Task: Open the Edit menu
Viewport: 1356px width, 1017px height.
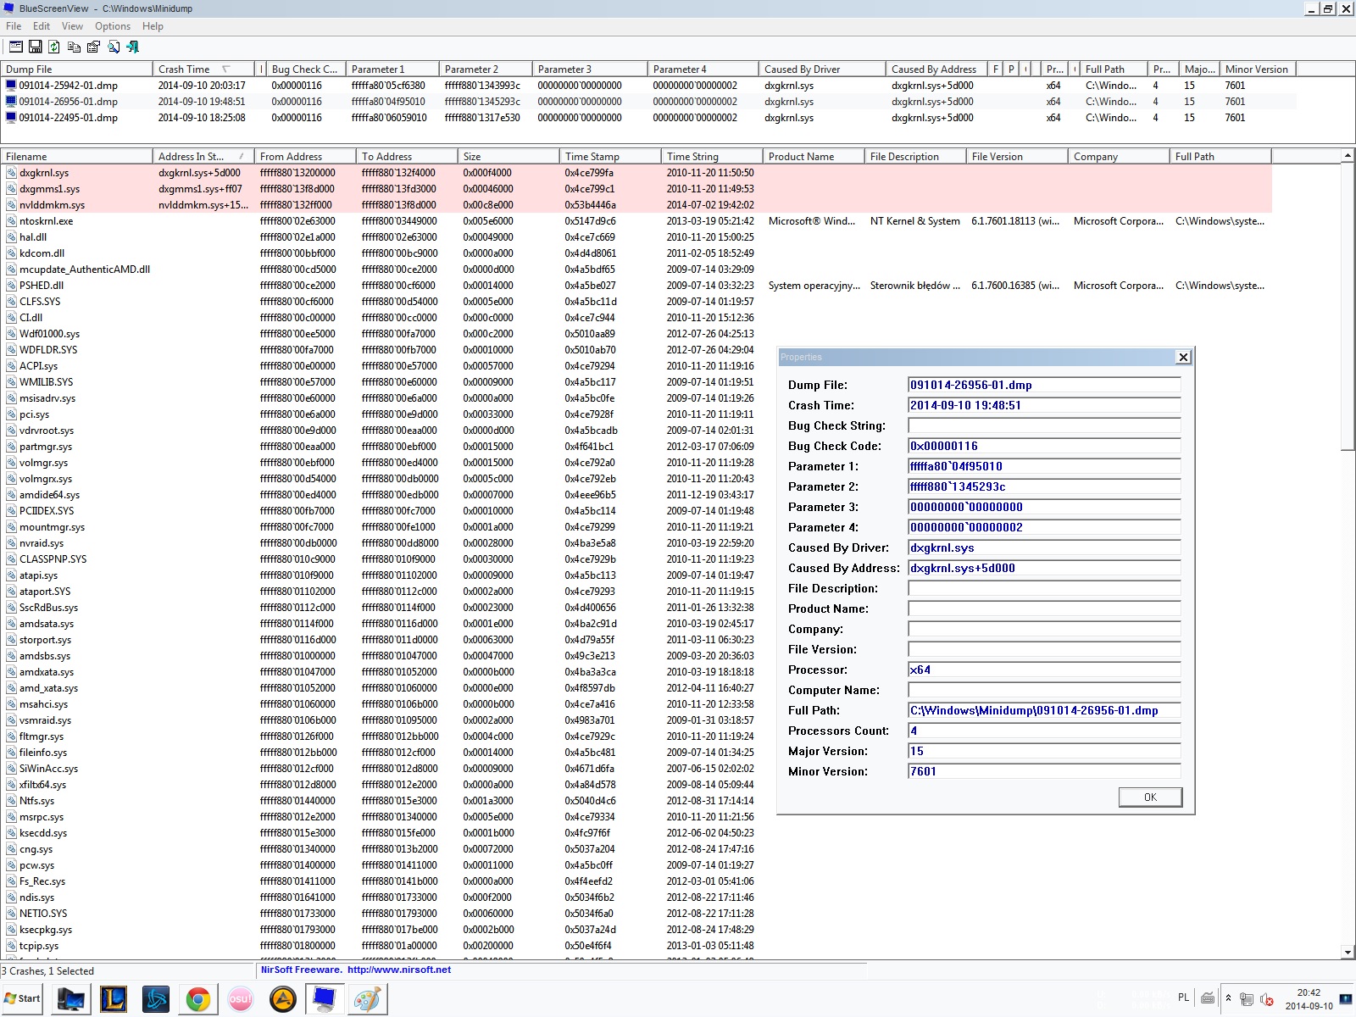Action: [42, 26]
